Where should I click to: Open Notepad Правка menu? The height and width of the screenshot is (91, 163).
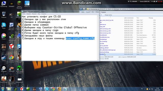[x=29, y=14]
